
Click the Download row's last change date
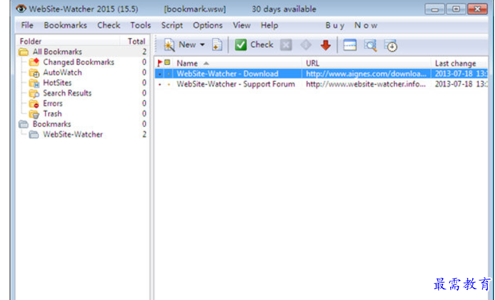point(461,74)
